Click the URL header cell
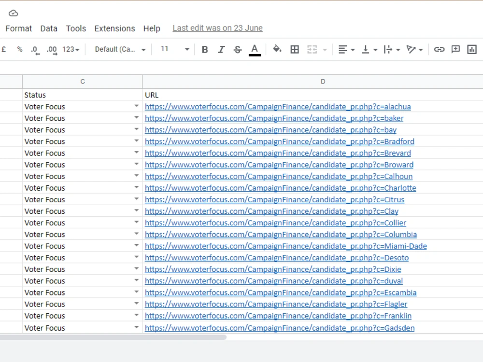Screen dimensions: 483x362 pyautogui.click(x=313, y=95)
